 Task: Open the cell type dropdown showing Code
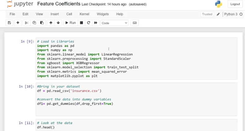(114, 23)
